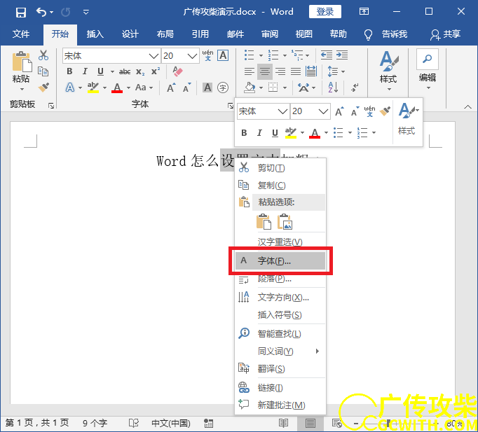Expand 同义词(Y) submenu in context menu
The image size is (478, 432).
point(280,351)
